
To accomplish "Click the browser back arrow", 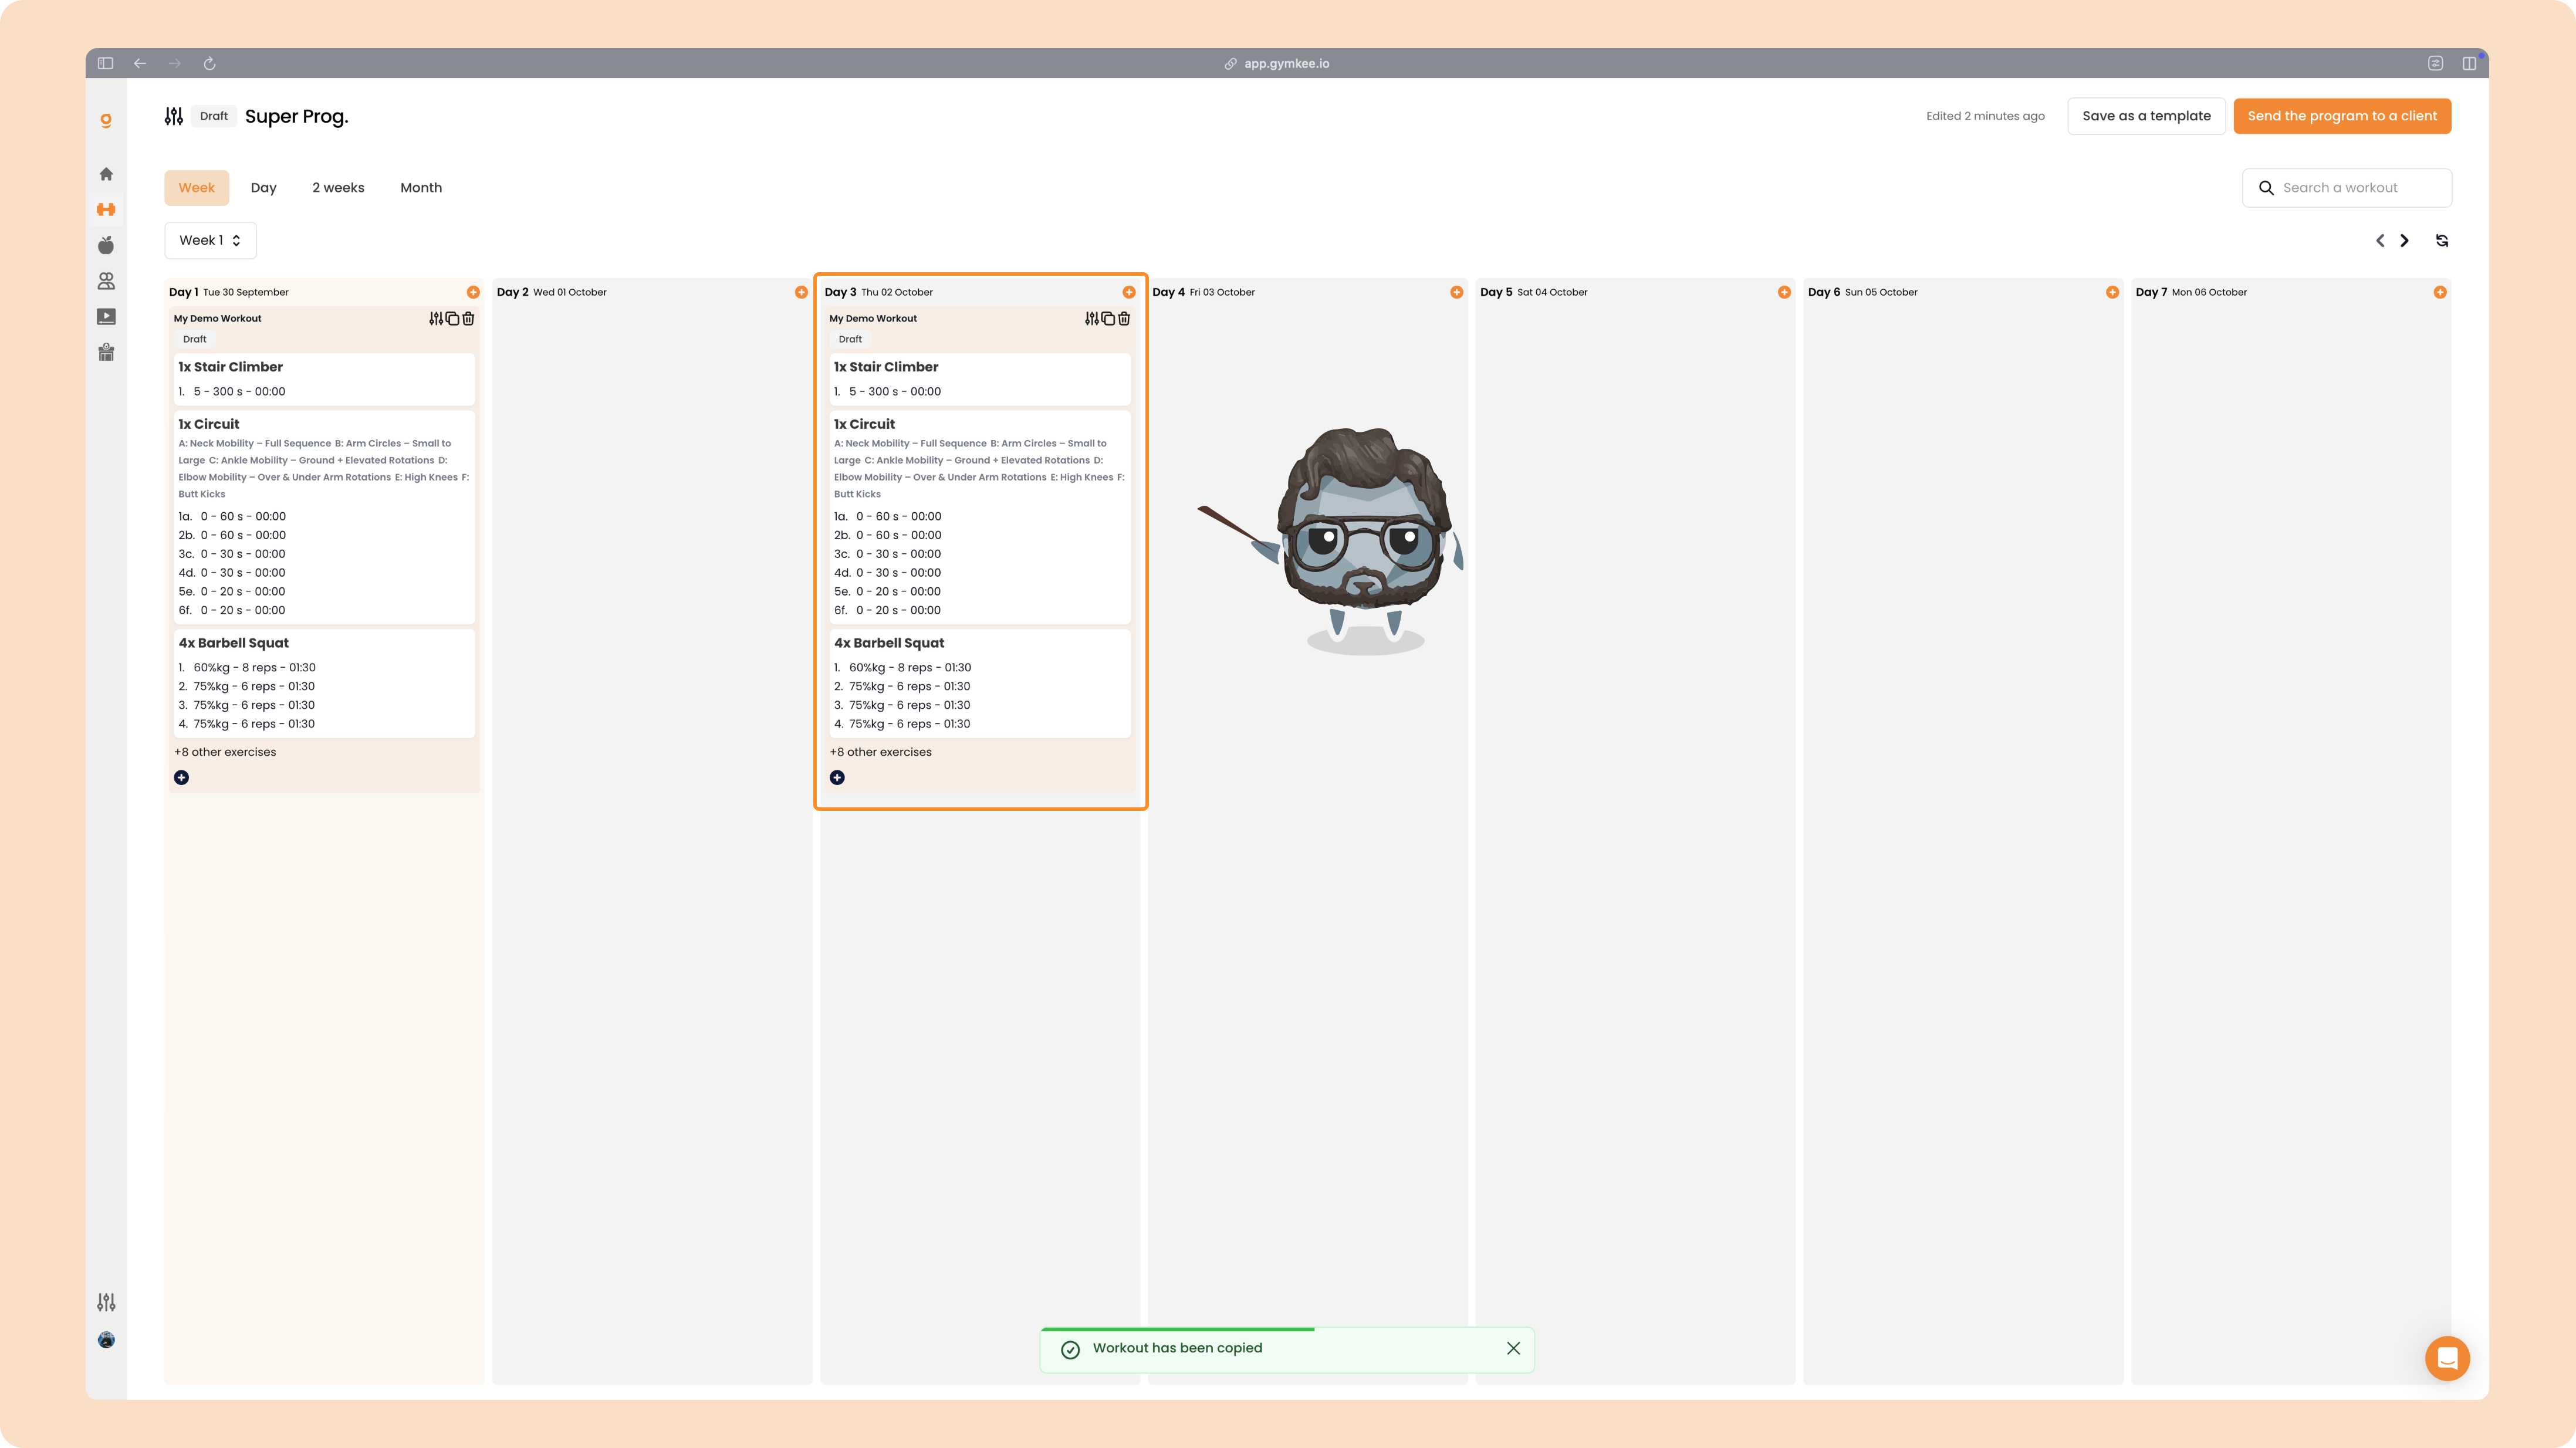I will (x=140, y=63).
